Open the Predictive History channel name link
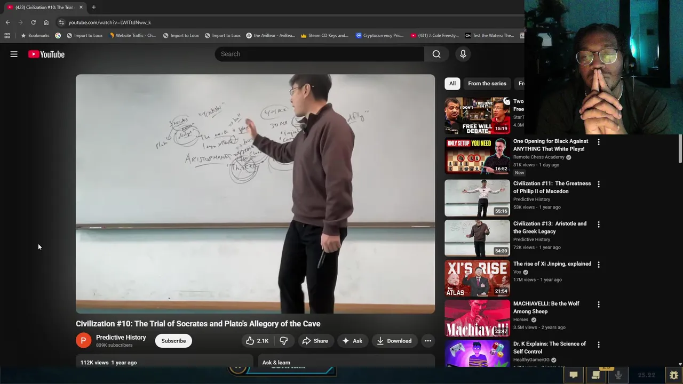Image resolution: width=683 pixels, height=384 pixels. 121,337
